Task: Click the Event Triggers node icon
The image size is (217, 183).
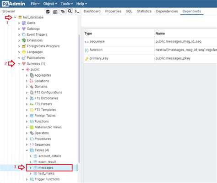Action: pyautogui.click(x=24, y=34)
